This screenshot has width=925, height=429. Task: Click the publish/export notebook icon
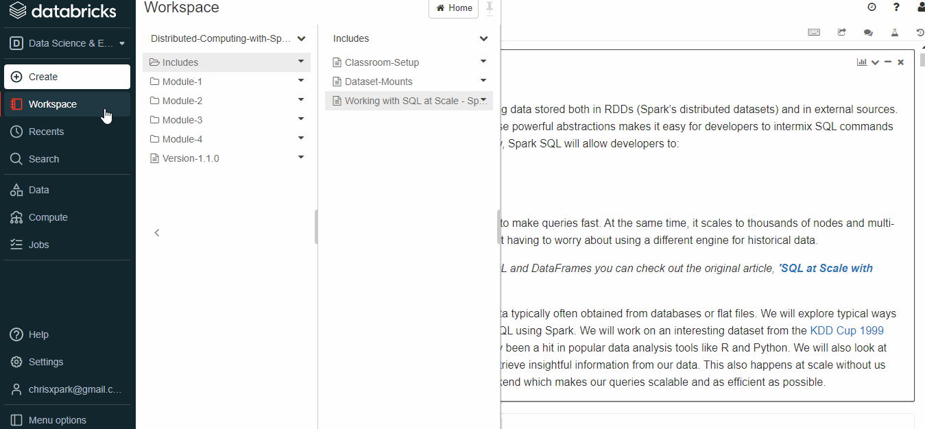pos(841,32)
